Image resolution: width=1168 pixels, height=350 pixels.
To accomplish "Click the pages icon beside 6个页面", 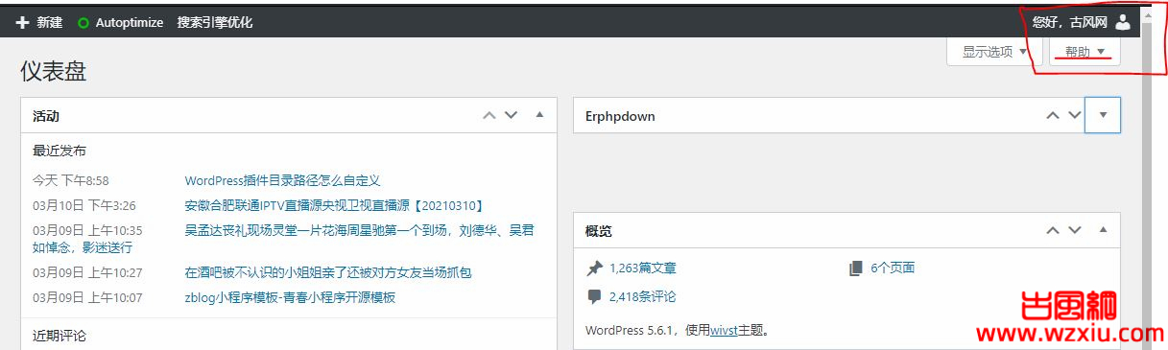I will pos(856,268).
